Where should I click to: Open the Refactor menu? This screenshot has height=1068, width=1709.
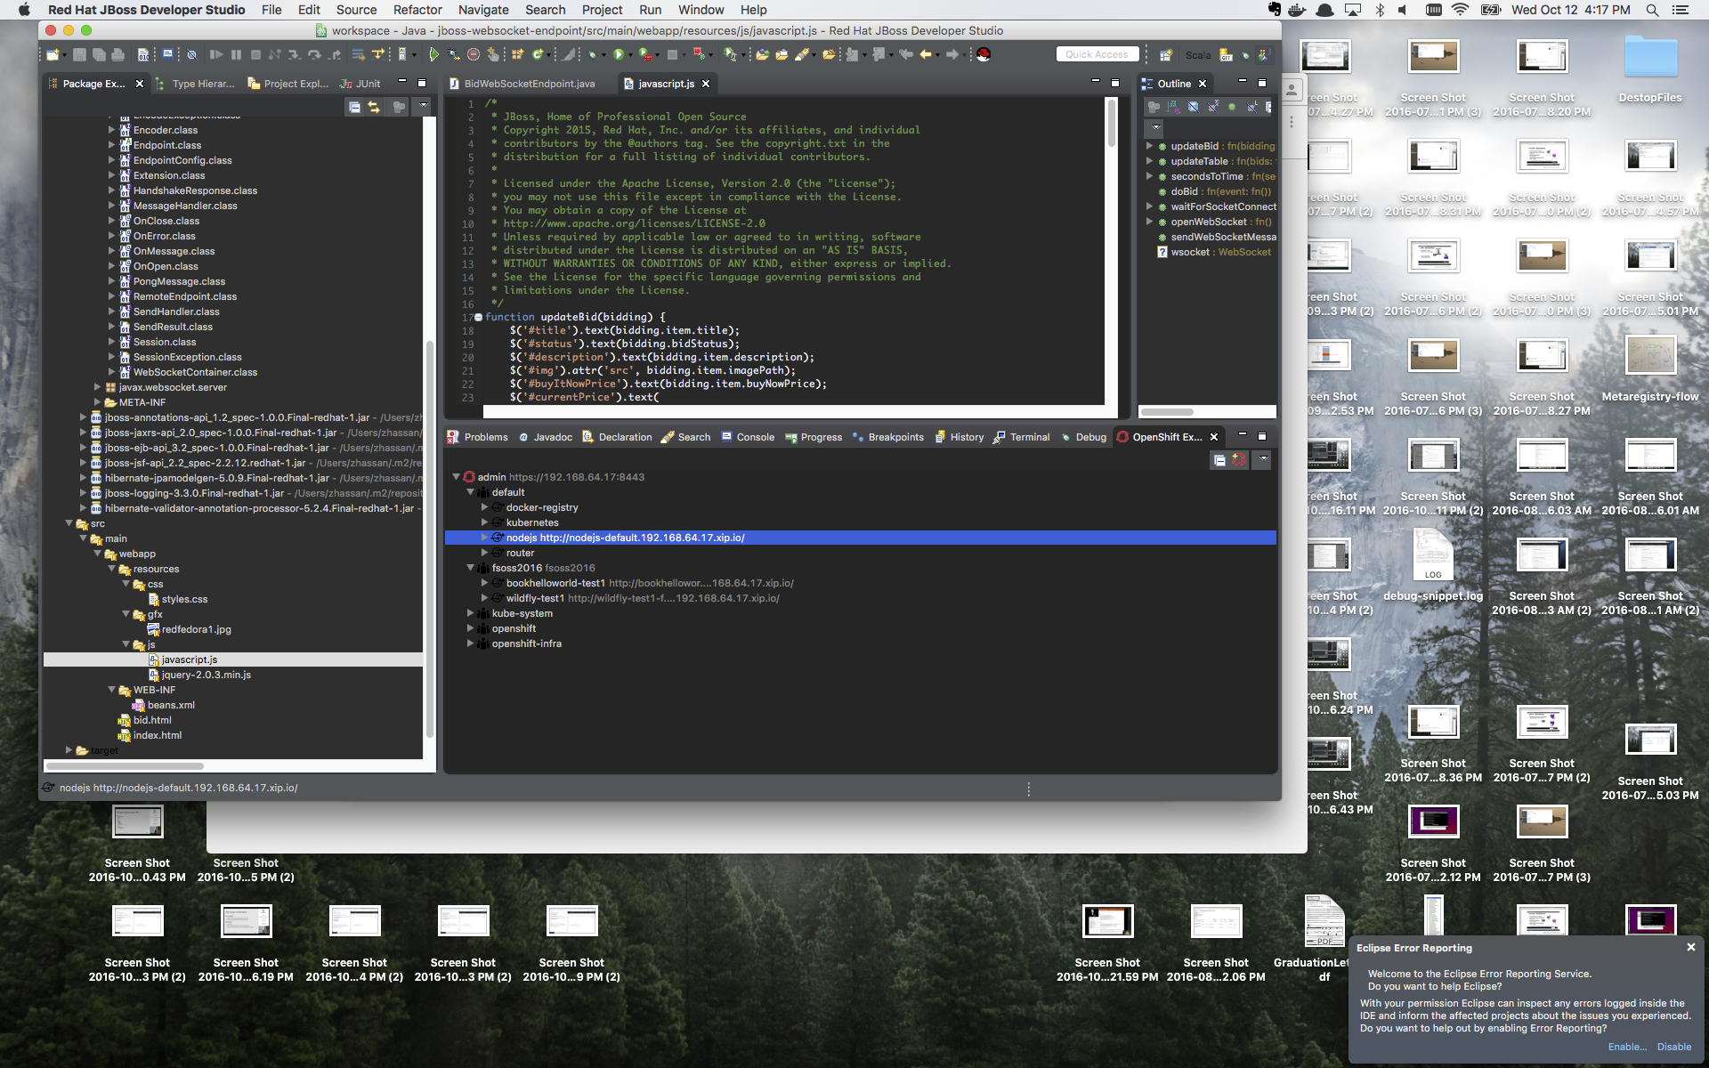click(x=417, y=10)
